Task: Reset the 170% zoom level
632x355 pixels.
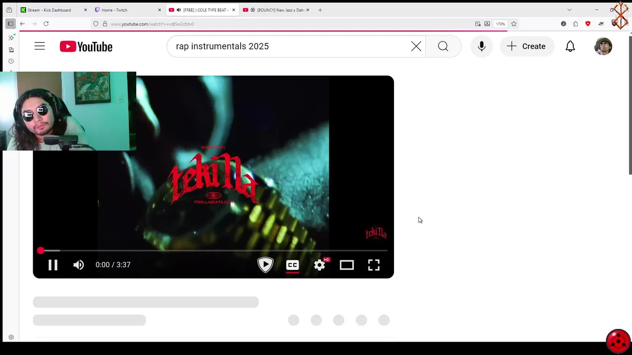Action: [x=501, y=24]
